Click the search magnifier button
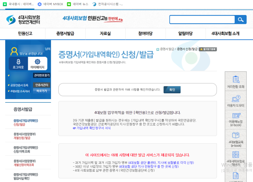 point(241,20)
